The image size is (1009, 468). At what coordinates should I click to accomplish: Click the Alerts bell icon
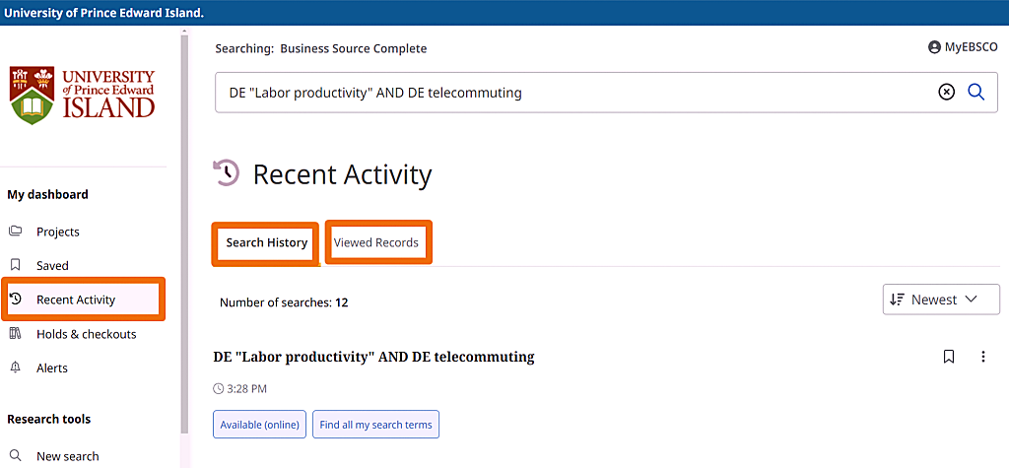point(16,368)
